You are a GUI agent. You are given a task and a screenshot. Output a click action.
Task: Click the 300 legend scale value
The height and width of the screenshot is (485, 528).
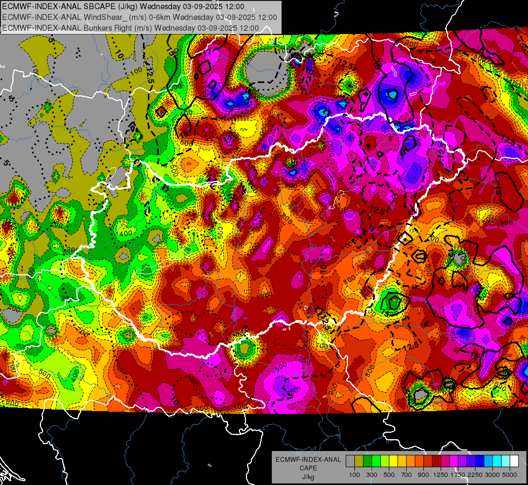(x=372, y=475)
